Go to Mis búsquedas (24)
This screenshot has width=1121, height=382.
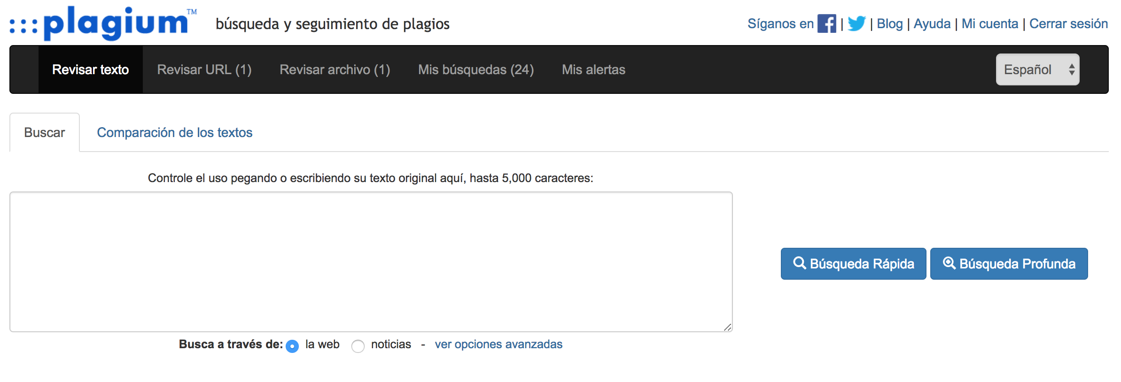[476, 69]
